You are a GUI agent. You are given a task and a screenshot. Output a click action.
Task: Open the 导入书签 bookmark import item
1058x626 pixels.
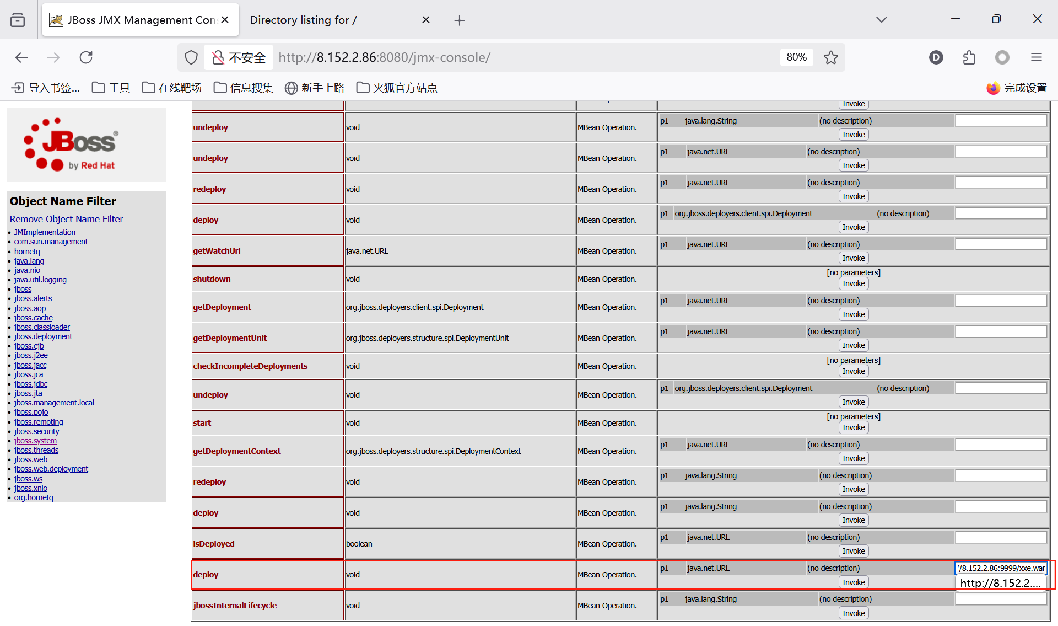pyautogui.click(x=46, y=88)
